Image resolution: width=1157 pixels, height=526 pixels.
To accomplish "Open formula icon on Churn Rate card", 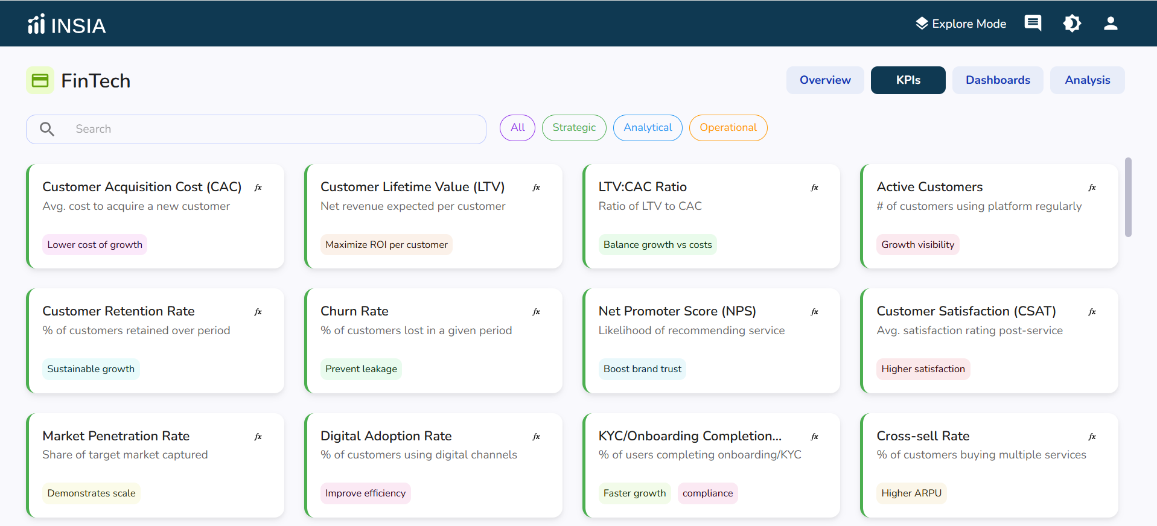I will [x=537, y=312].
